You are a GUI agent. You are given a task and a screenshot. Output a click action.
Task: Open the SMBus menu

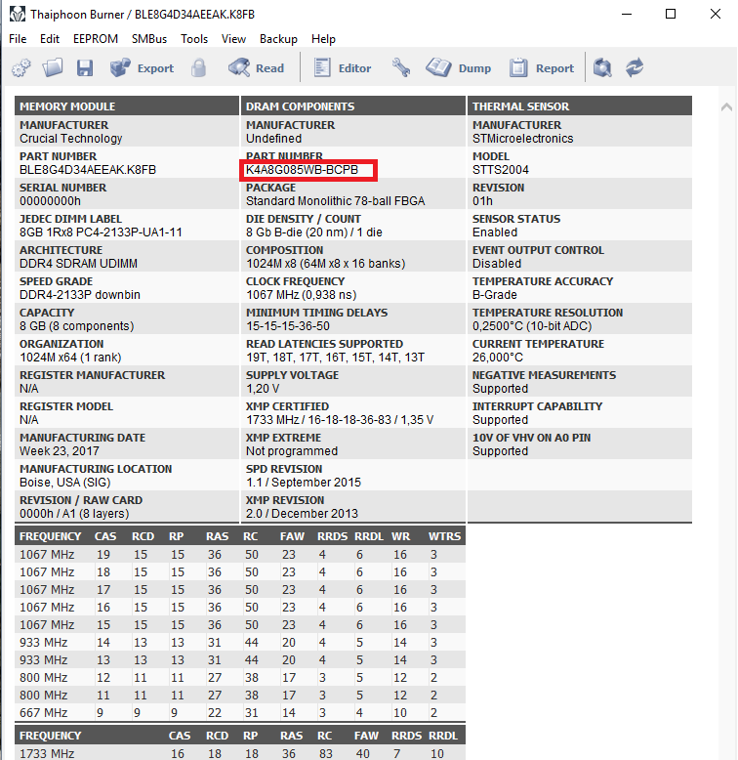pyautogui.click(x=149, y=39)
